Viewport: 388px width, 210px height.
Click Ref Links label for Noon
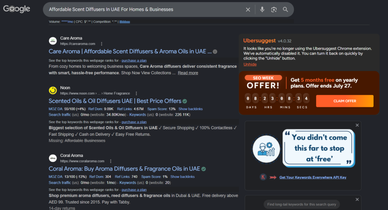click(x=125, y=109)
